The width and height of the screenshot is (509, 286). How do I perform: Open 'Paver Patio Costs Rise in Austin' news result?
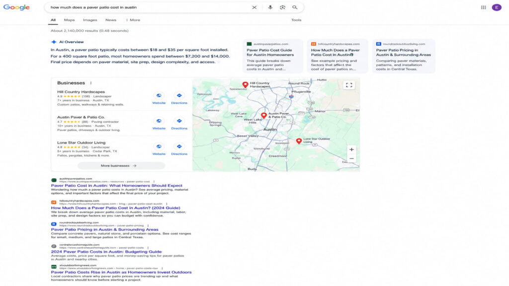point(121,272)
